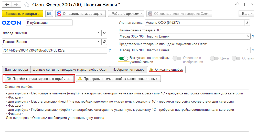
Task: Click error line about Глубина упаковки (depth)
Action: (x=120, y=112)
